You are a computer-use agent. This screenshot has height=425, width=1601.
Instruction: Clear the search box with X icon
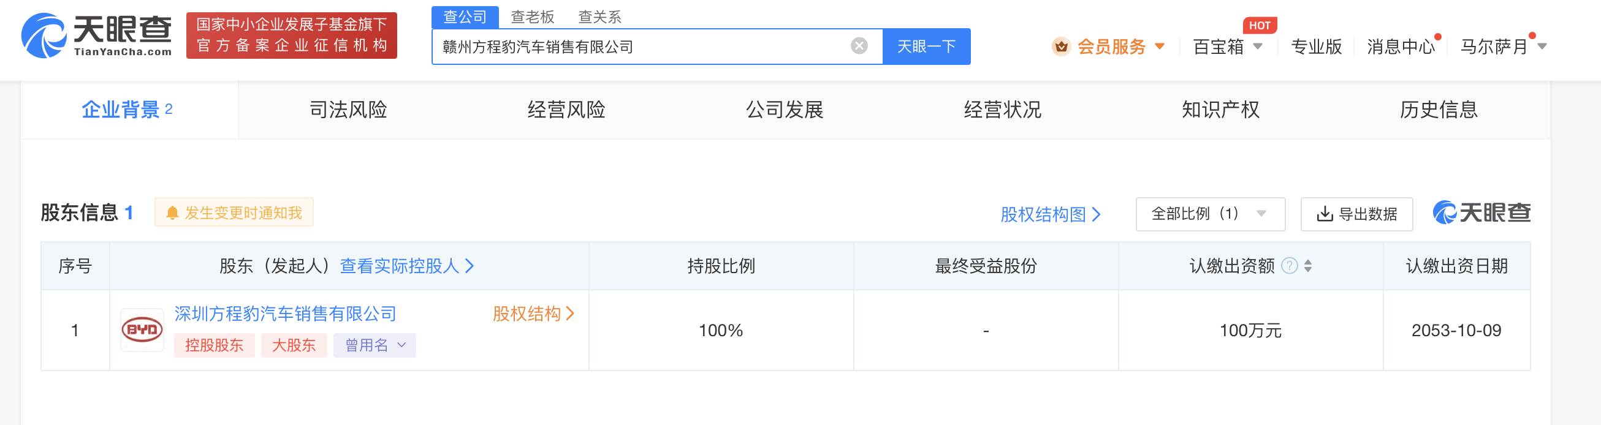859,46
